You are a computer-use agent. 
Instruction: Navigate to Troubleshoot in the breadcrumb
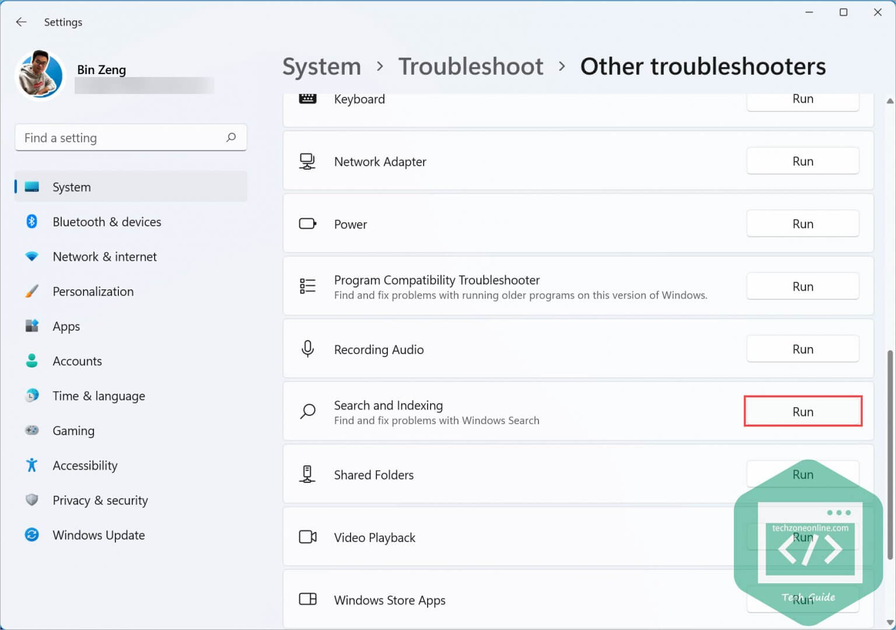(471, 66)
